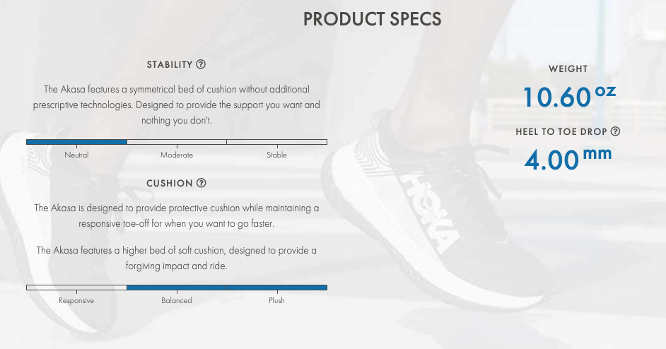Click the Plush label under cushion bar
This screenshot has width=666, height=349.
(276, 300)
